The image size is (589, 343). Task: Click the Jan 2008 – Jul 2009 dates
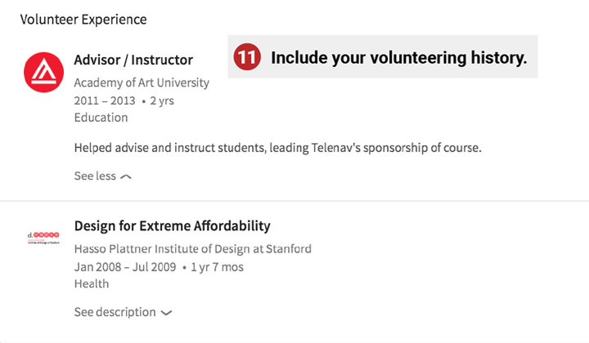(x=125, y=267)
